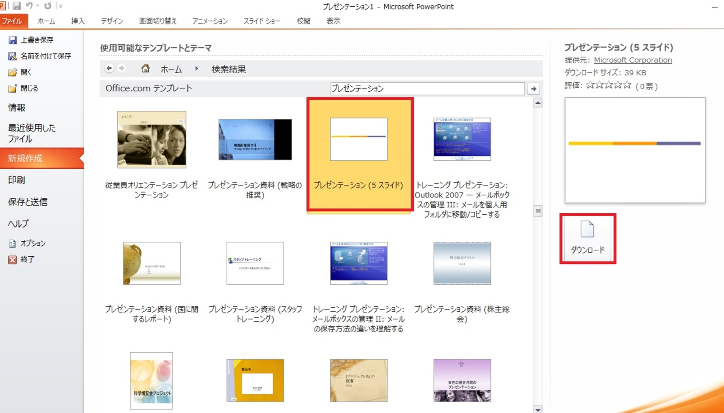Image resolution: width=724 pixels, height=413 pixels.
Task: Click the Save icon in quick access toolbar
Action: tap(17, 6)
